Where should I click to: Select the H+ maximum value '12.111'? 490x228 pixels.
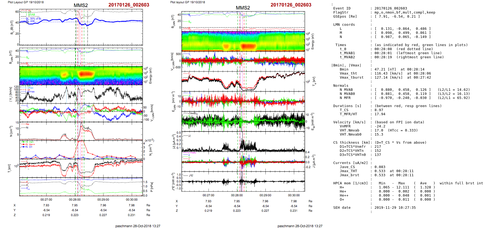pyautogui.click(x=403, y=187)
